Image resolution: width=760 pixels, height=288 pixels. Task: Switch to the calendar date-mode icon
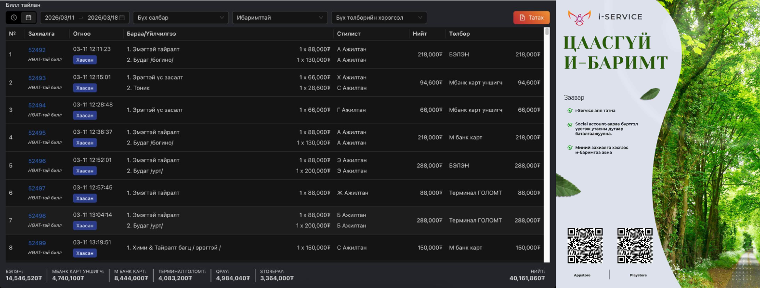(x=28, y=18)
